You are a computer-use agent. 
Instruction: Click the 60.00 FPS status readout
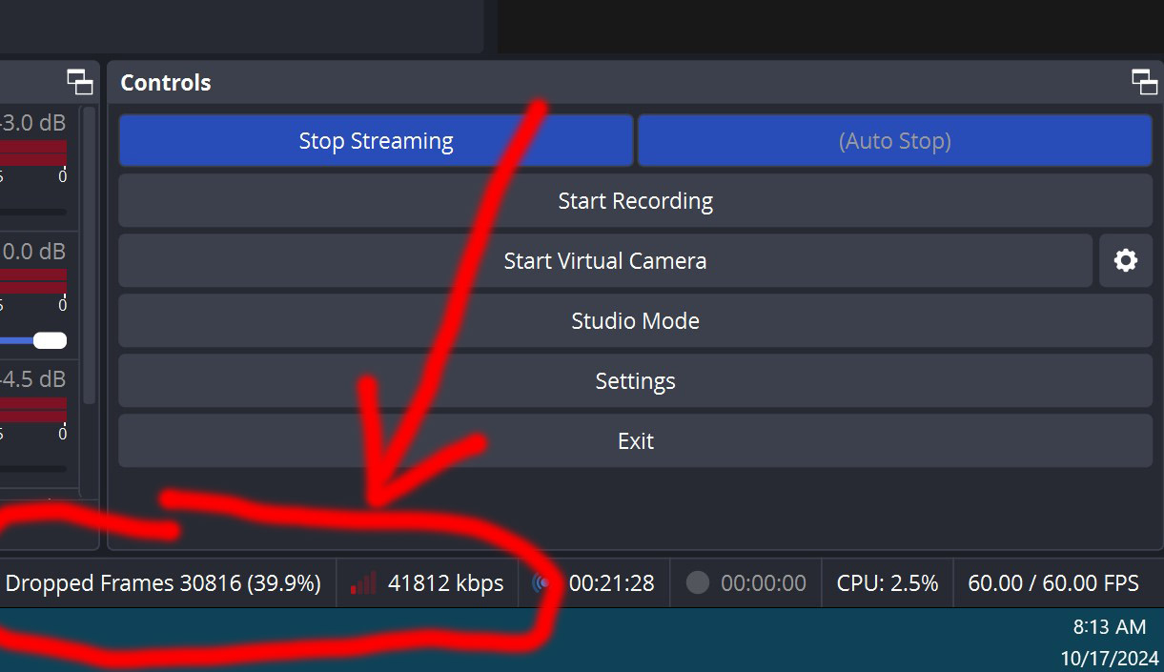pos(1052,583)
